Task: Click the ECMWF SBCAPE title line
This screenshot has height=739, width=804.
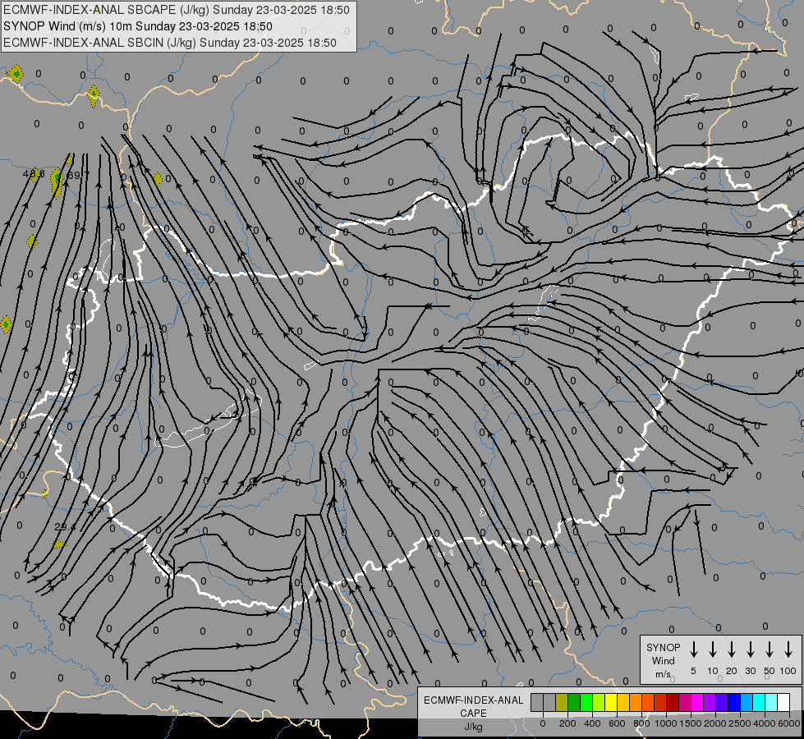Action: coord(177,10)
